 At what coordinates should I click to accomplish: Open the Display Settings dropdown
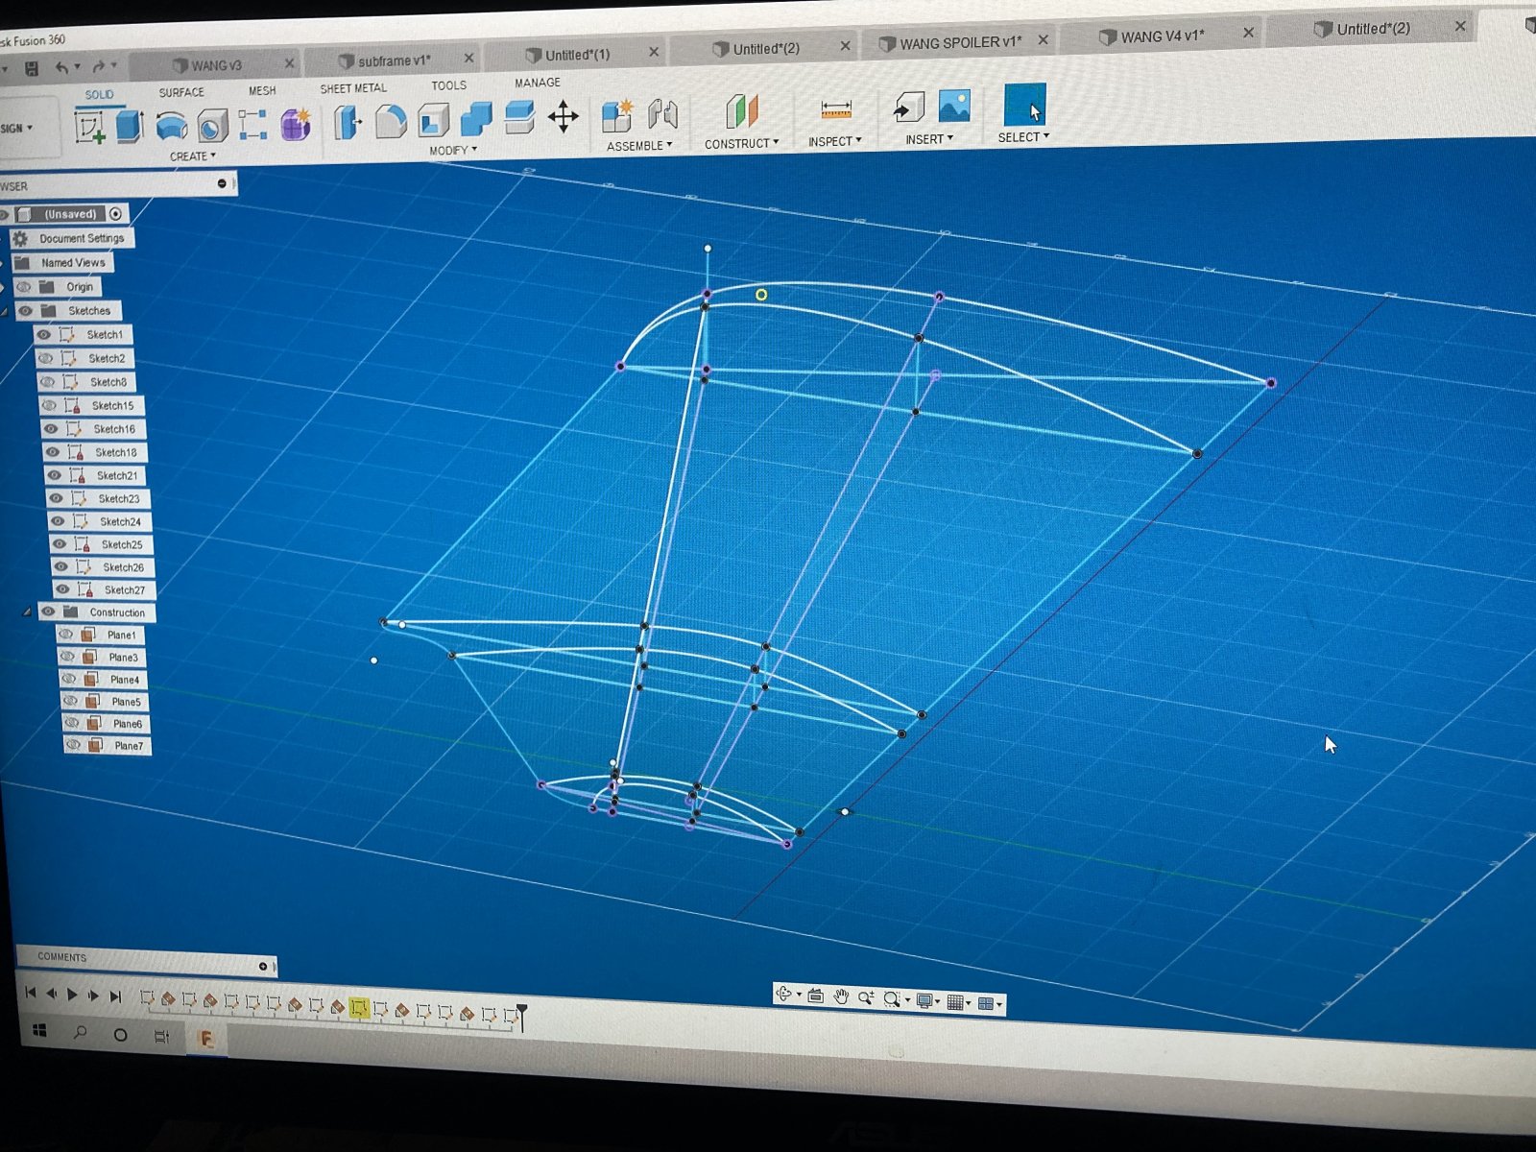coord(927,1001)
